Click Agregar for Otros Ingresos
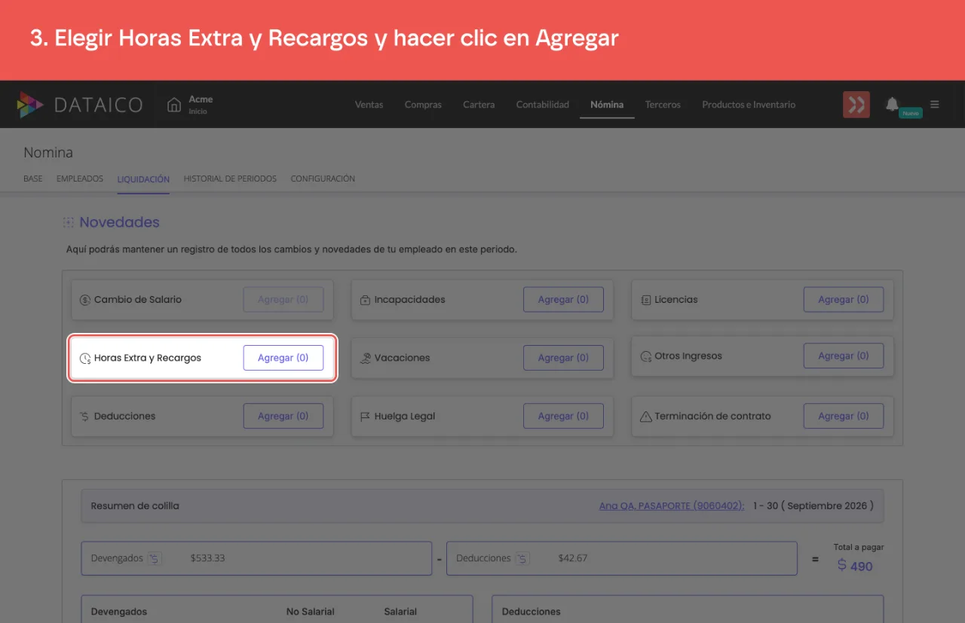 point(844,356)
